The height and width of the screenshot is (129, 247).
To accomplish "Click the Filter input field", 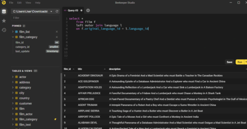I will pyautogui.click(x=35, y=18).
